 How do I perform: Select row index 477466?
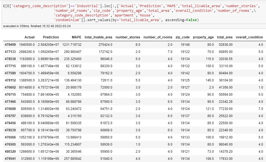click(10, 102)
